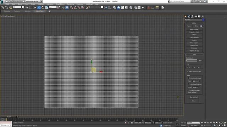
Task: Enable Follow normal surface checkbox
Action: [188, 72]
